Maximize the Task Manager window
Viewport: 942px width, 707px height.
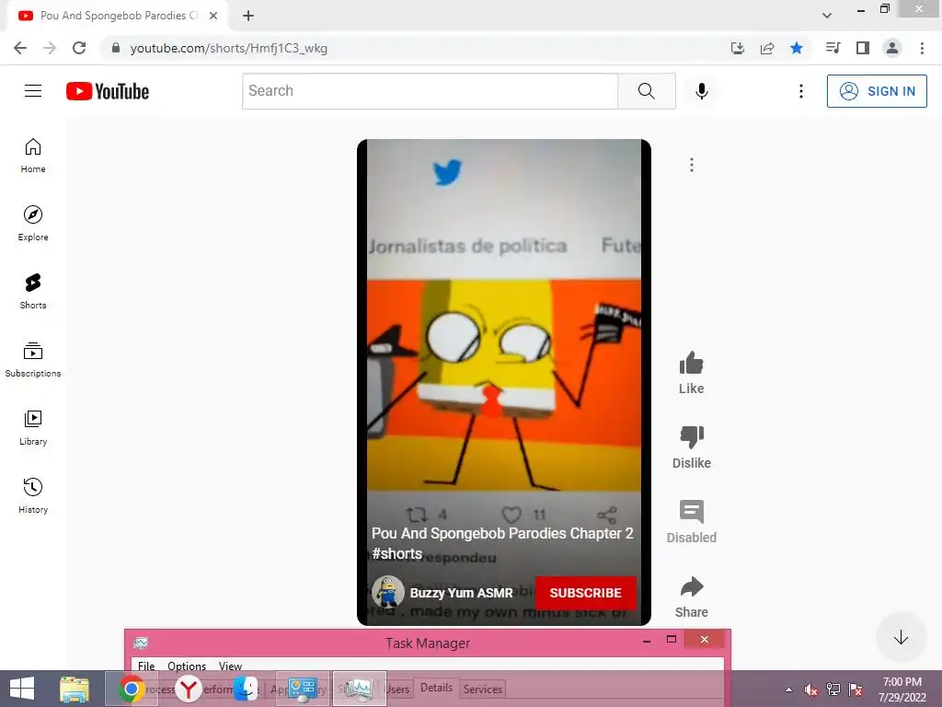[x=671, y=639]
